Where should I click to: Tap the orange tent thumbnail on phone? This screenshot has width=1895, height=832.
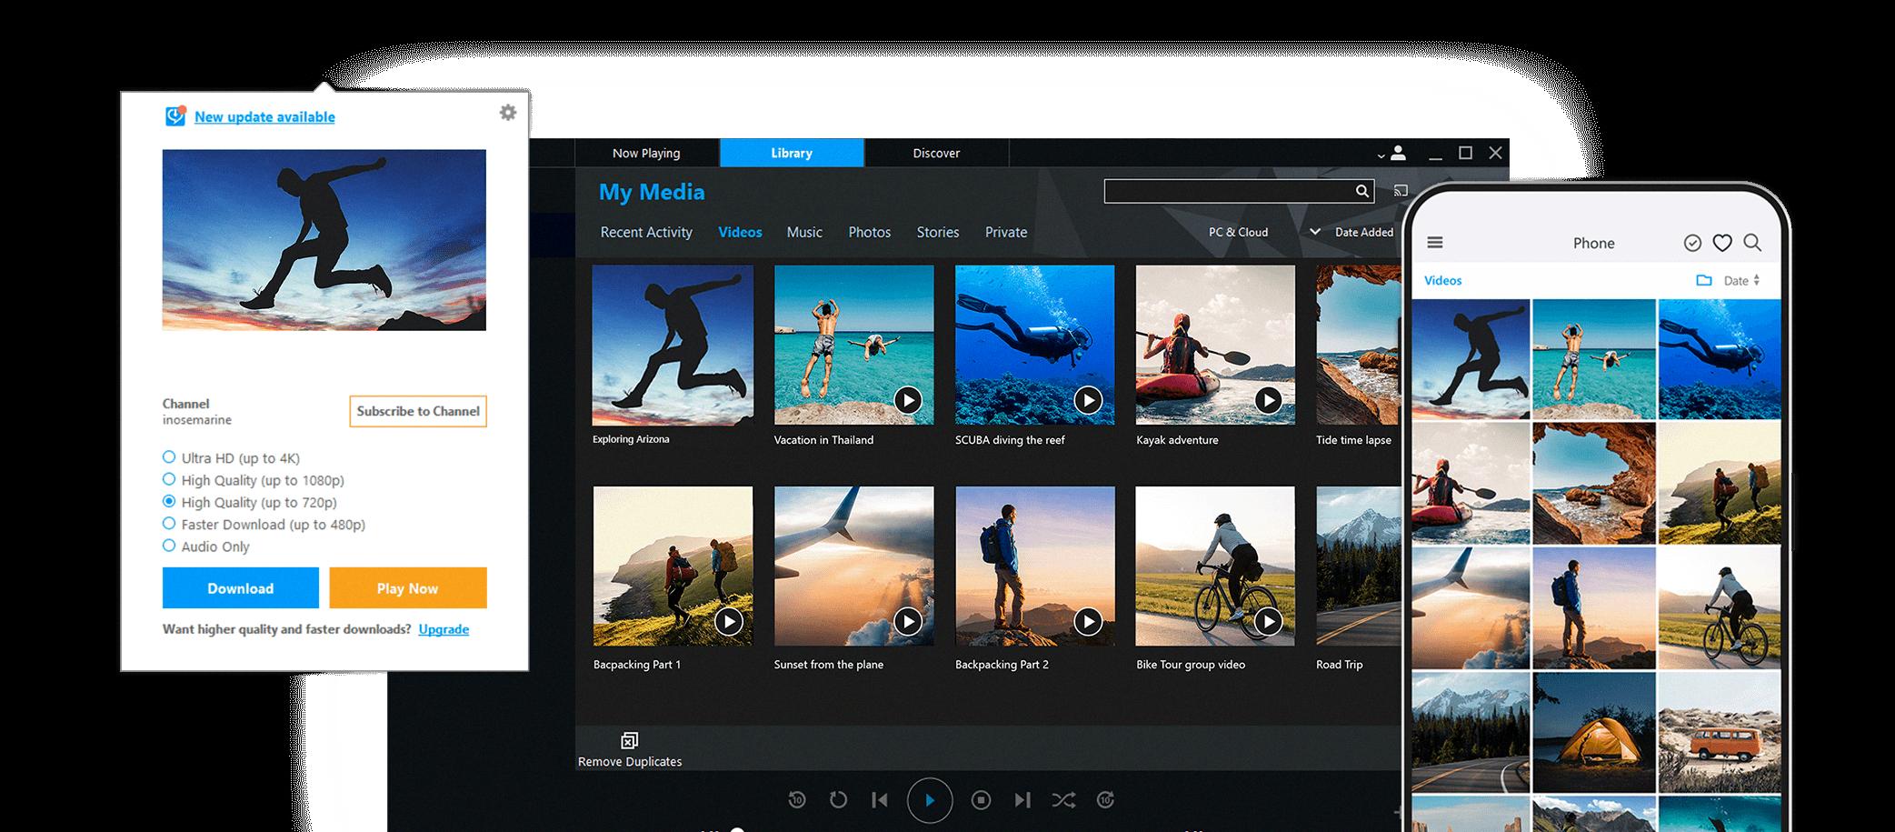click(1595, 733)
